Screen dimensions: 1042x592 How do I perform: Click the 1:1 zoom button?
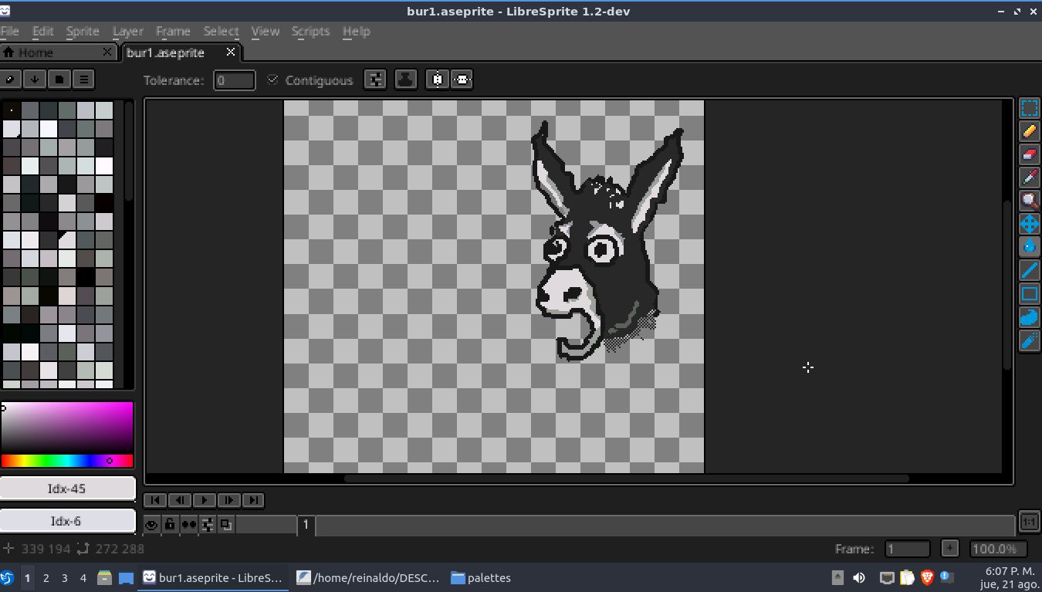(1029, 522)
